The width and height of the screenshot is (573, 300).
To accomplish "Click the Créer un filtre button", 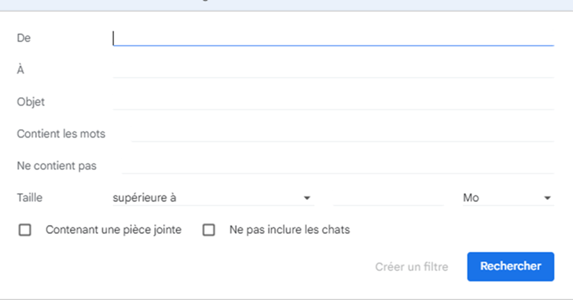I will 411,267.
